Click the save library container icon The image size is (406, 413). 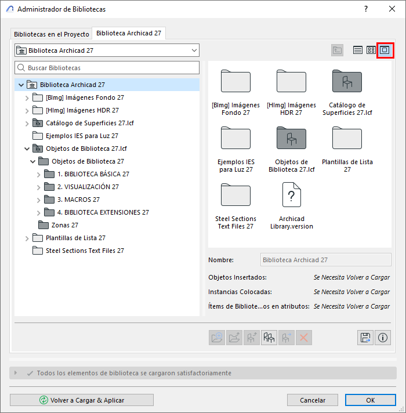coord(365,338)
